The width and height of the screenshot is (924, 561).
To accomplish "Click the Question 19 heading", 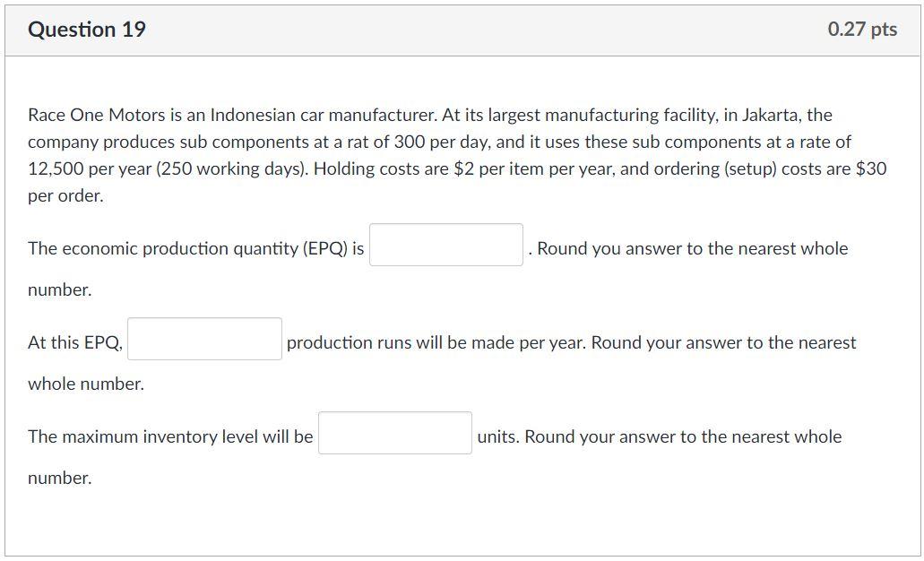I will coord(87,30).
